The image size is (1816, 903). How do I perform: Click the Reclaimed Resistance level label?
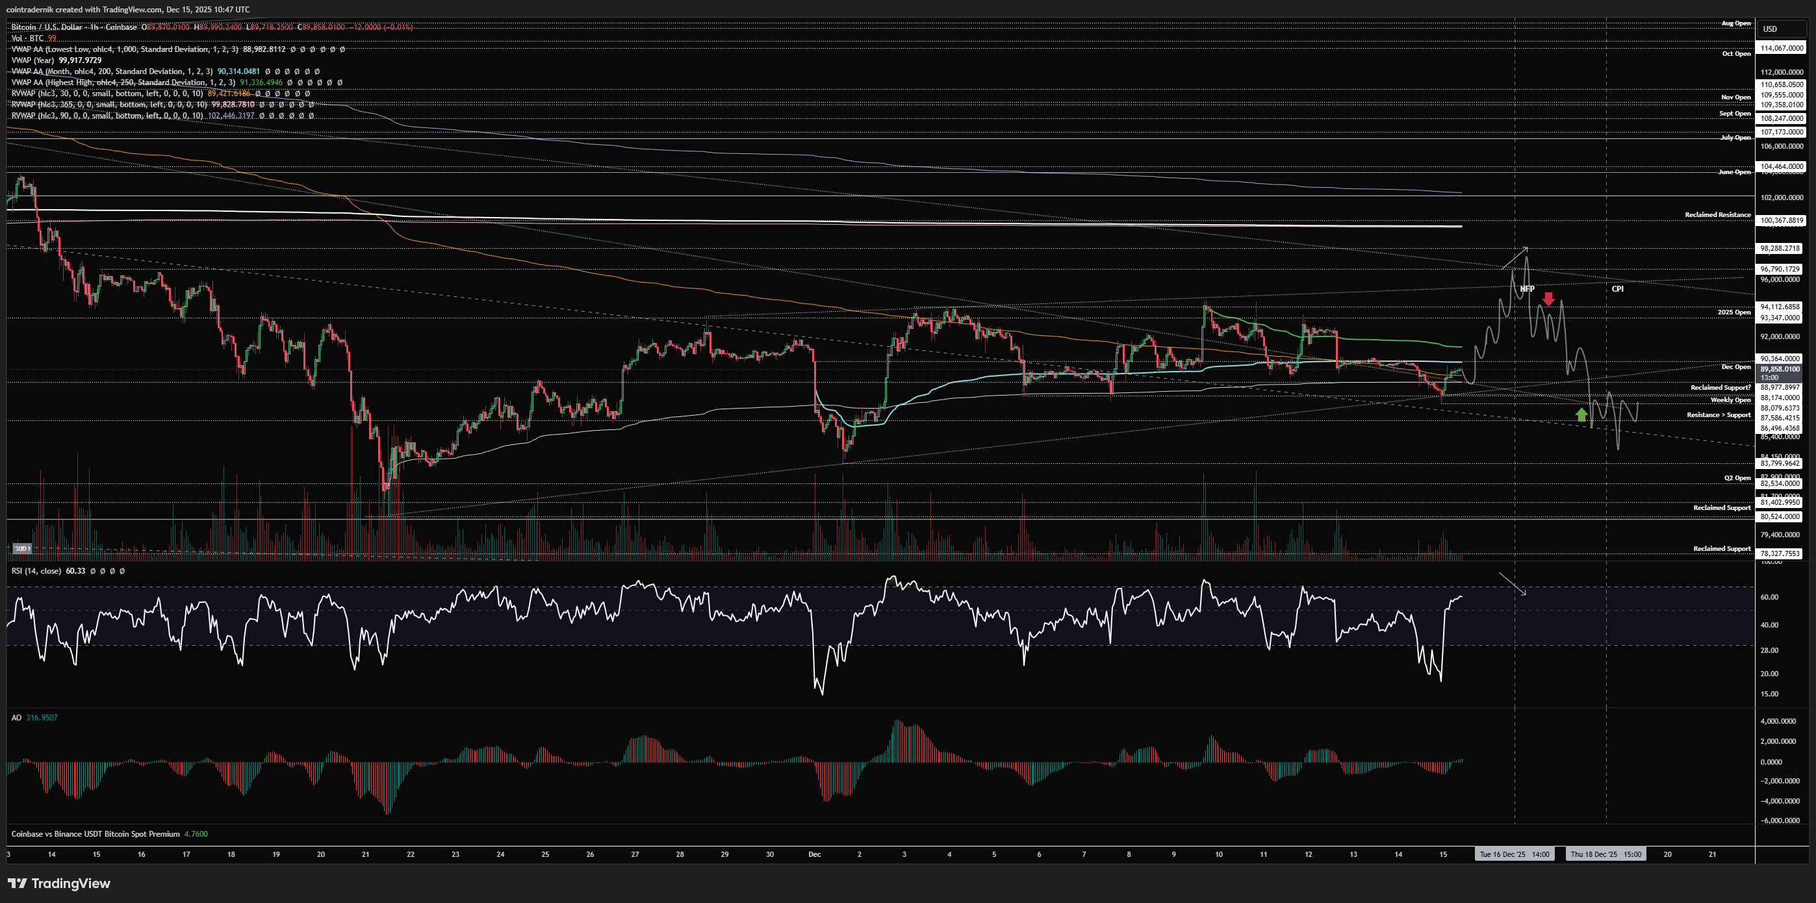click(1717, 215)
